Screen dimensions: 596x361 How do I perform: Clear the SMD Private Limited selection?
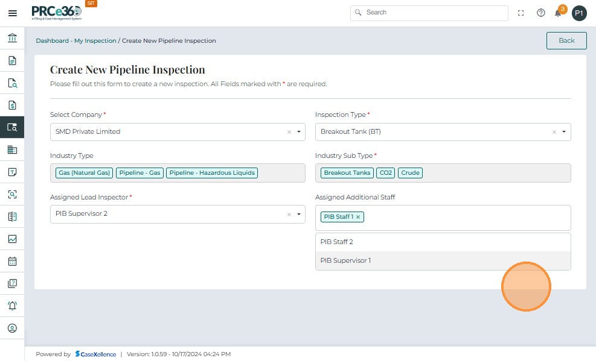(x=289, y=132)
